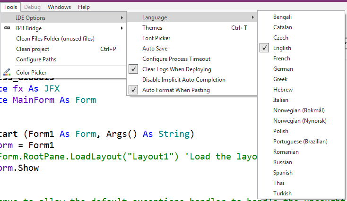Expand the Language submenu arrow
Viewport: 347px width, 201px height.
coord(253,17)
